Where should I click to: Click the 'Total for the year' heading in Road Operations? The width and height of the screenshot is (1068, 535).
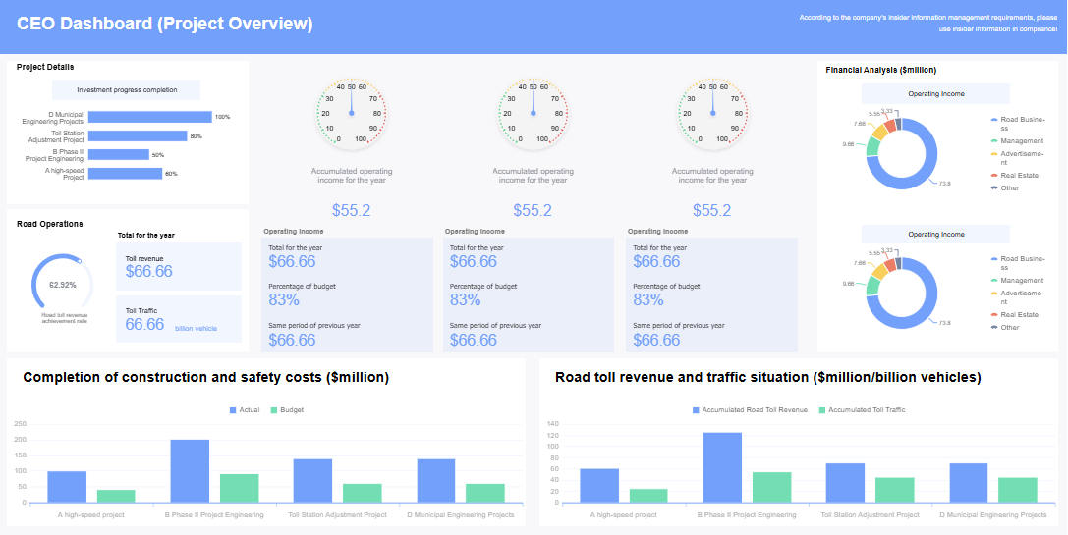pyautogui.click(x=145, y=236)
